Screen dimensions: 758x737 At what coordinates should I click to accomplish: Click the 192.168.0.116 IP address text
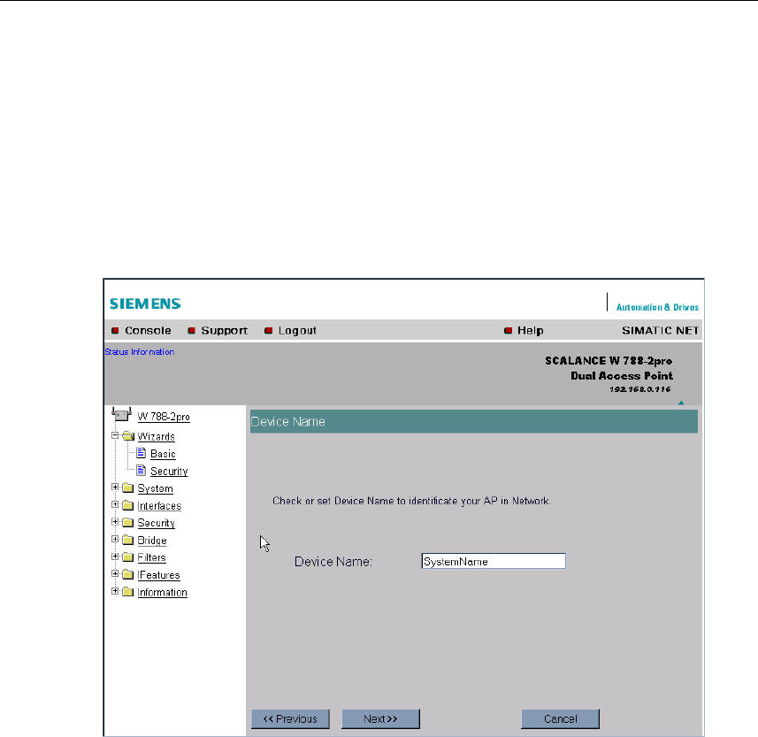tap(640, 389)
